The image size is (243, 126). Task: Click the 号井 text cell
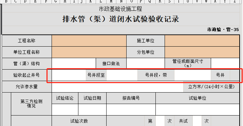tap(220, 75)
